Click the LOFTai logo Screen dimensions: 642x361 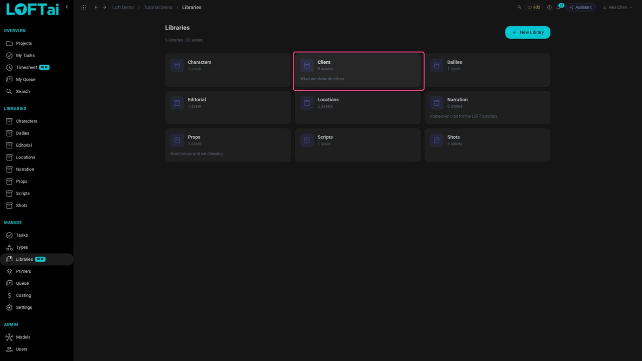[33, 9]
